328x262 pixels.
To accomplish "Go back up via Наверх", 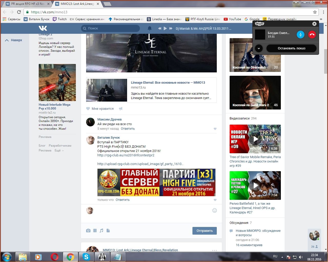I will coord(14,40).
